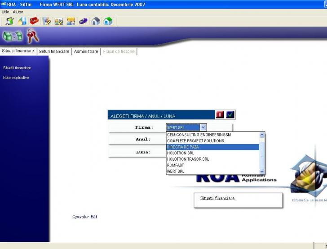Toggle the Firma combo box arrow
Viewport: 327px width, 249px height.
pyautogui.click(x=203, y=127)
